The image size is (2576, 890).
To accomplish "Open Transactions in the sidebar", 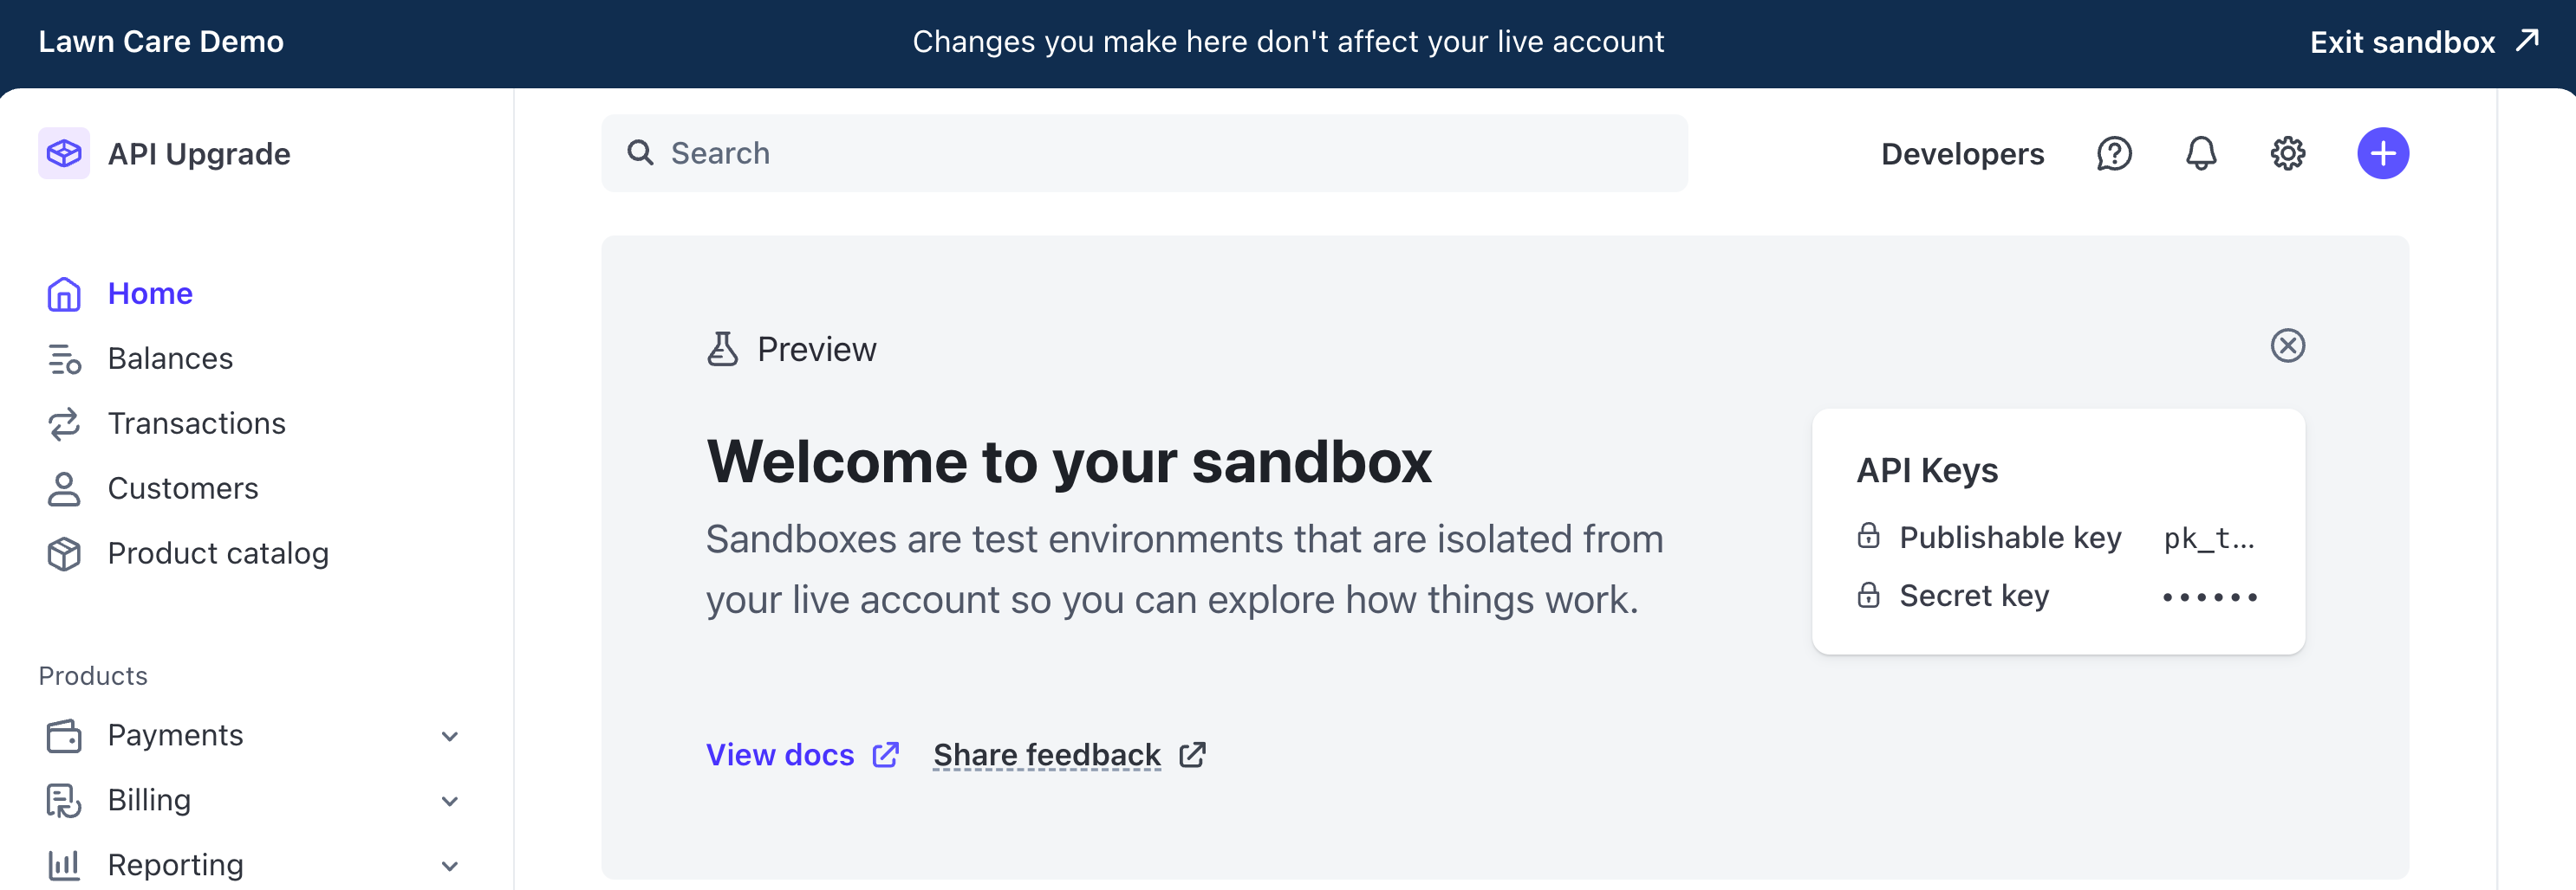I will 196,423.
